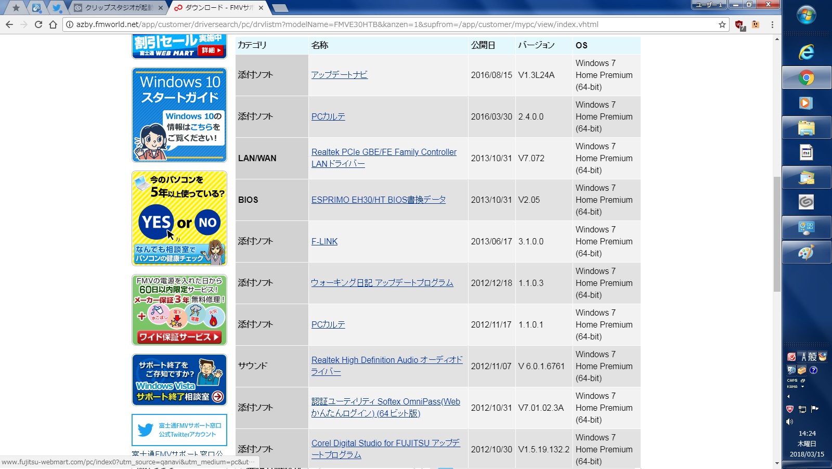
Task: Click the McAfee shield tray icon
Action: click(x=790, y=409)
